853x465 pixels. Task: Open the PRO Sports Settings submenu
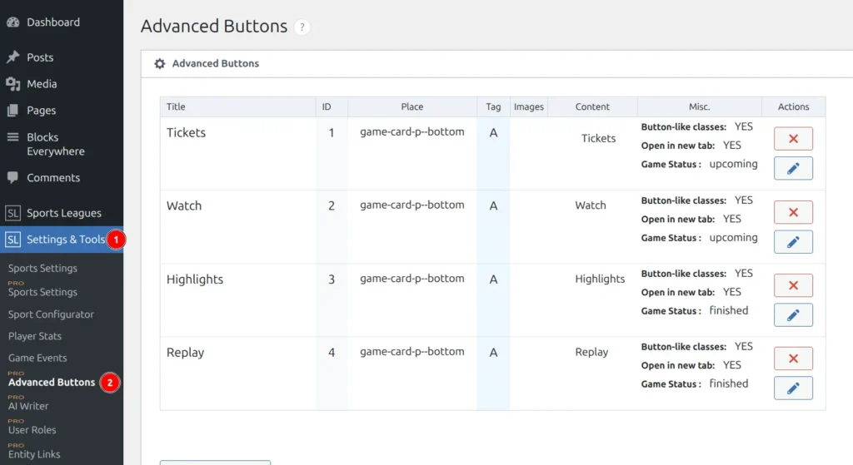(x=42, y=292)
